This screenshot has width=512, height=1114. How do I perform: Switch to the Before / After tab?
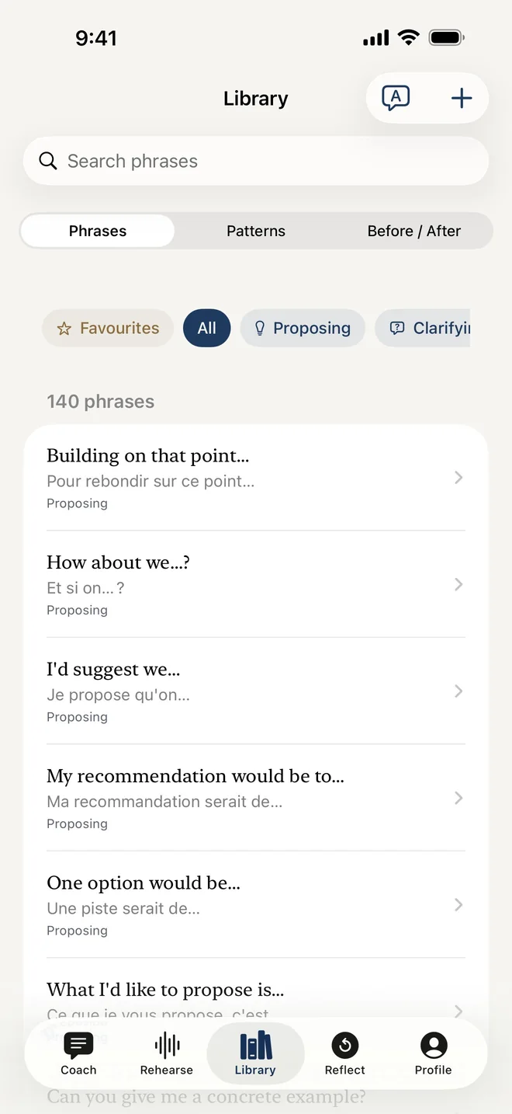[x=414, y=231]
